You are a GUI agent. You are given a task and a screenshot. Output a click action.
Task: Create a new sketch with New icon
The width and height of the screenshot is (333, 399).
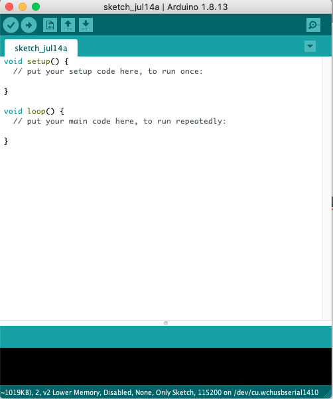[50, 25]
